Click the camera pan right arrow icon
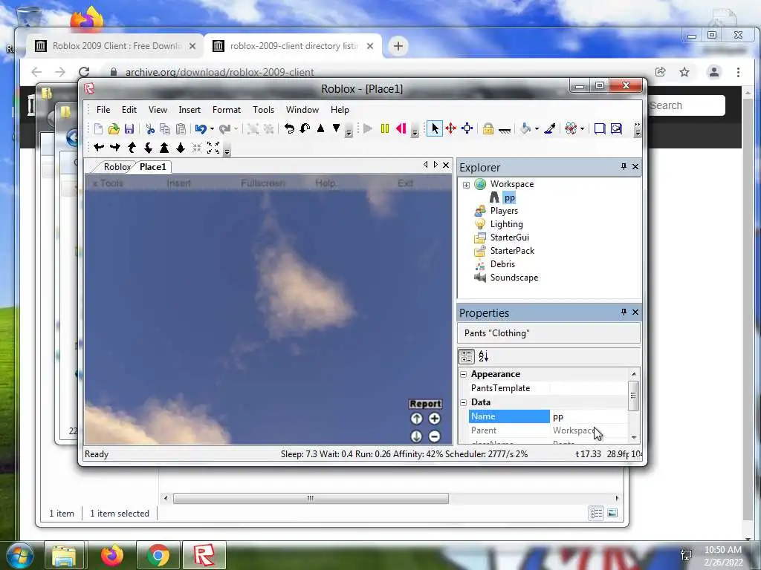The image size is (761, 570). coord(115,148)
